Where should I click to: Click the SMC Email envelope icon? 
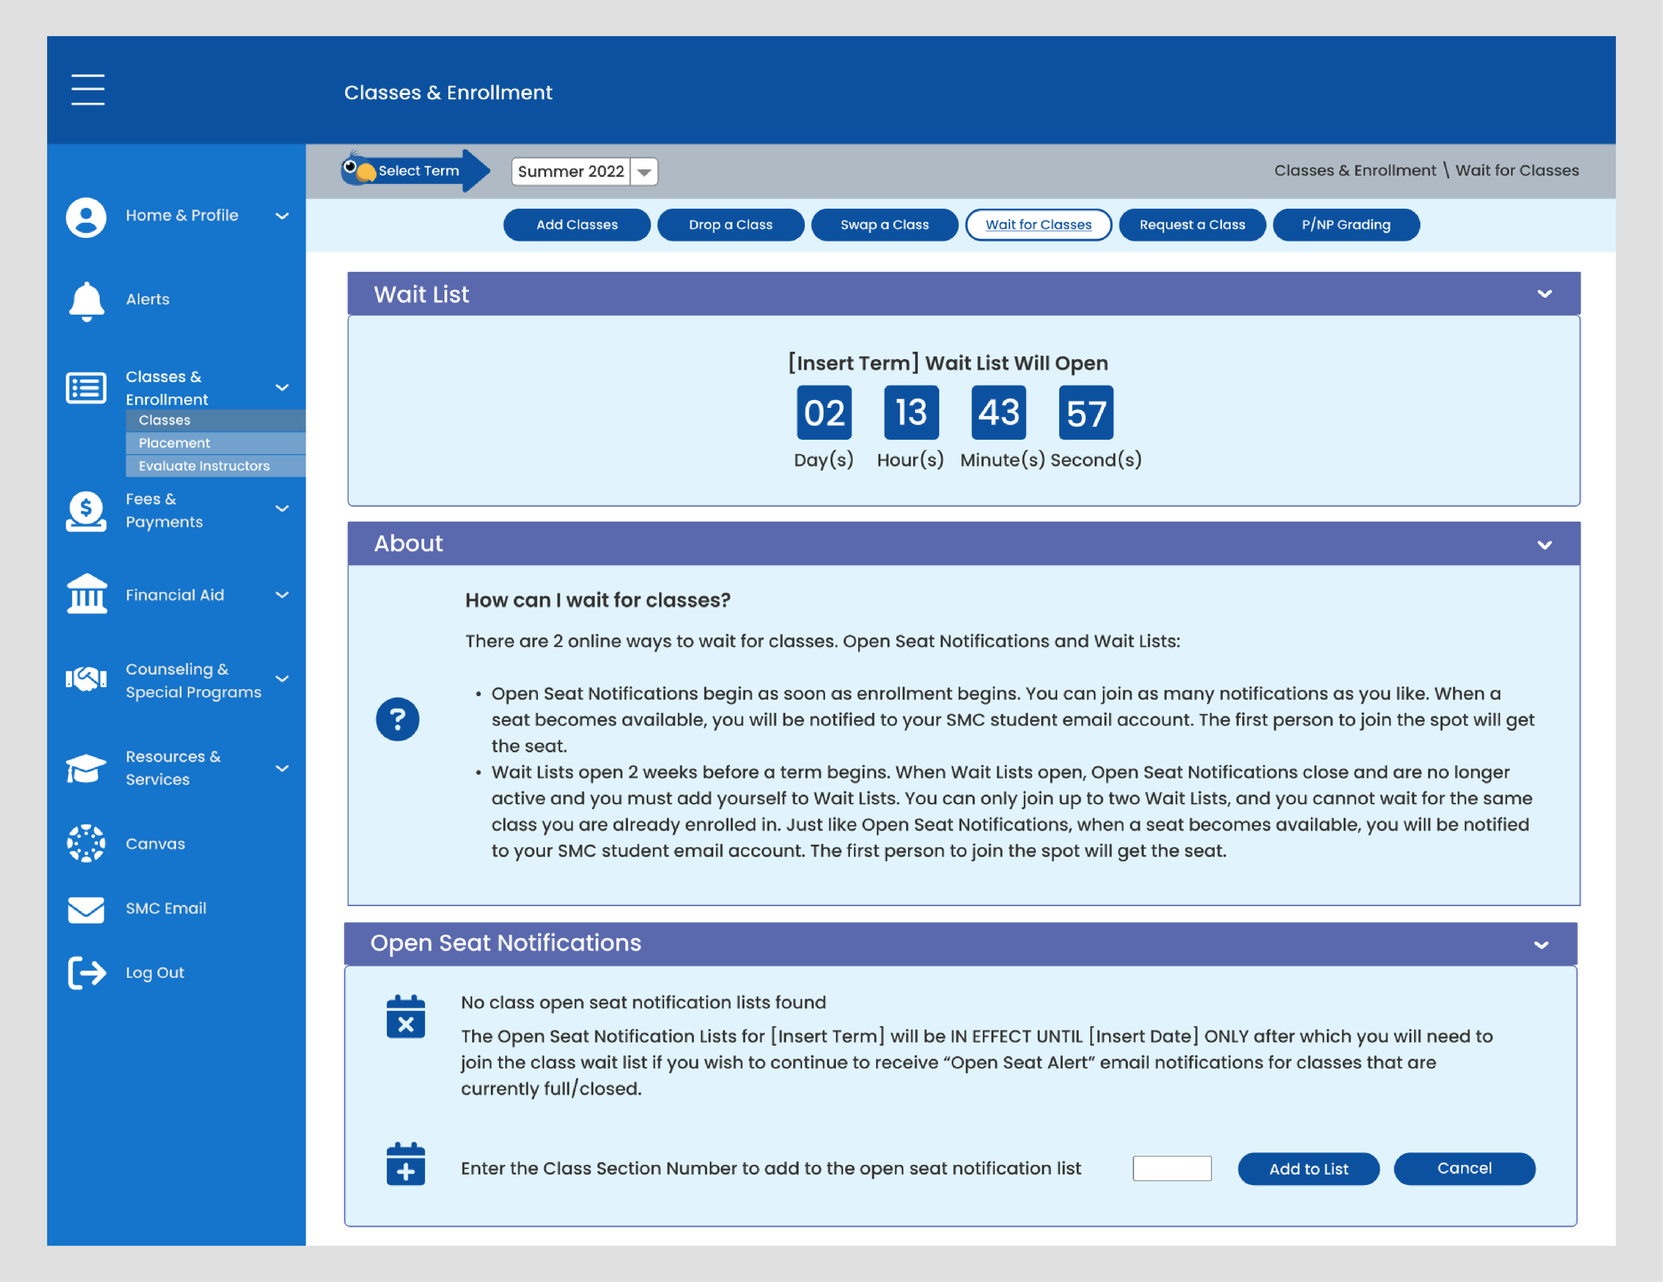tap(86, 909)
